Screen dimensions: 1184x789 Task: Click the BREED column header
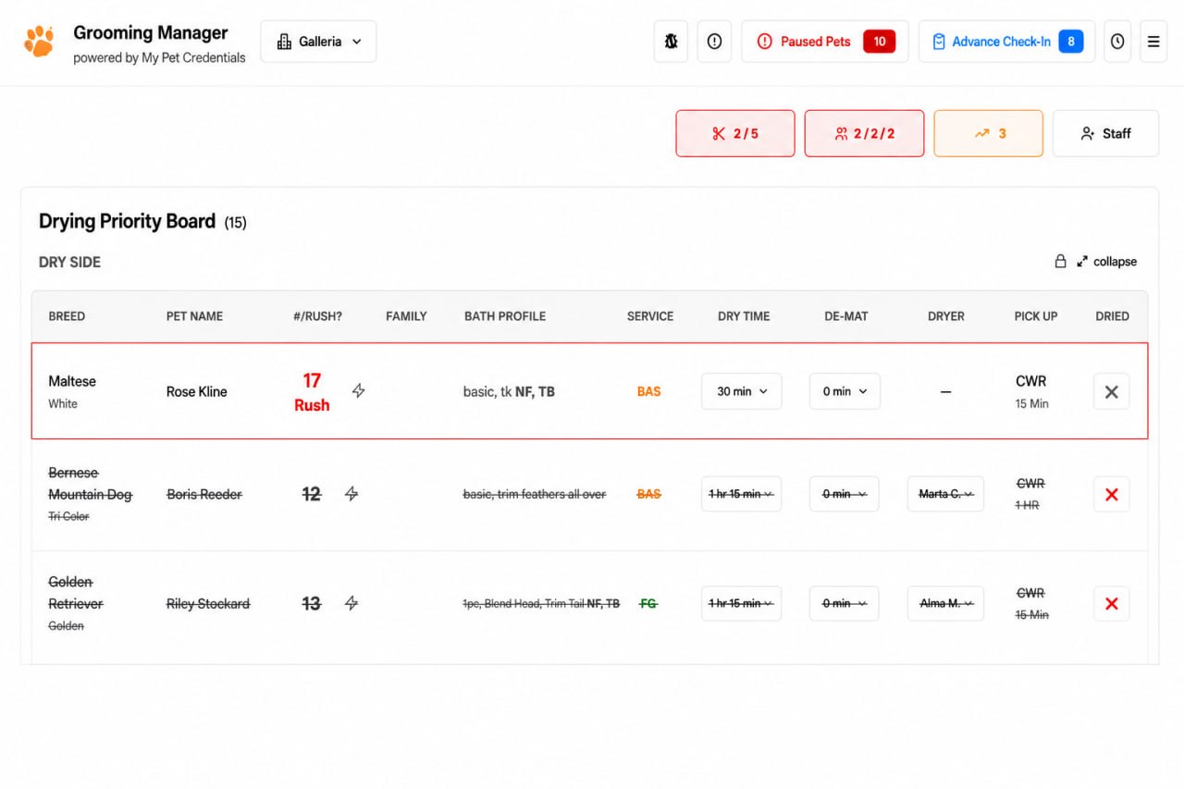pyautogui.click(x=67, y=316)
